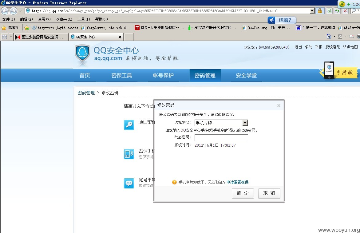The width and height of the screenshot is (360, 233).
Task: Click the 求助 help link
Action: click(x=308, y=47)
